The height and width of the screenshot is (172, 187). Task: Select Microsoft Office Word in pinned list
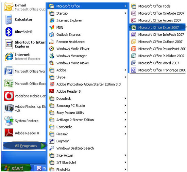click(24, 71)
